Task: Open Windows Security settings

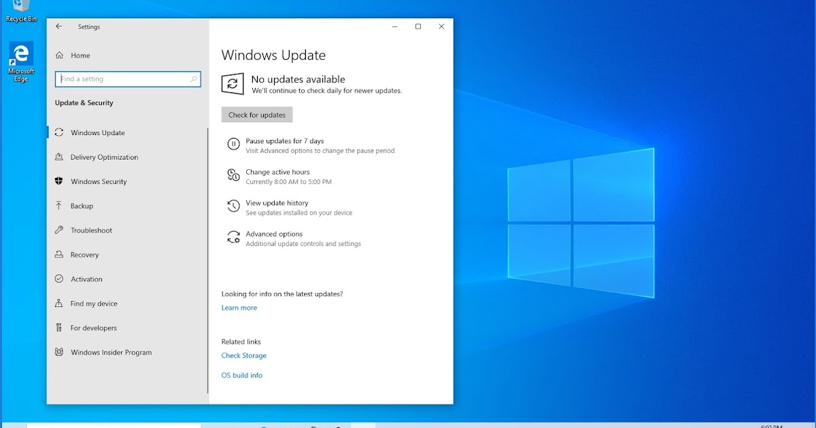Action: pos(98,181)
